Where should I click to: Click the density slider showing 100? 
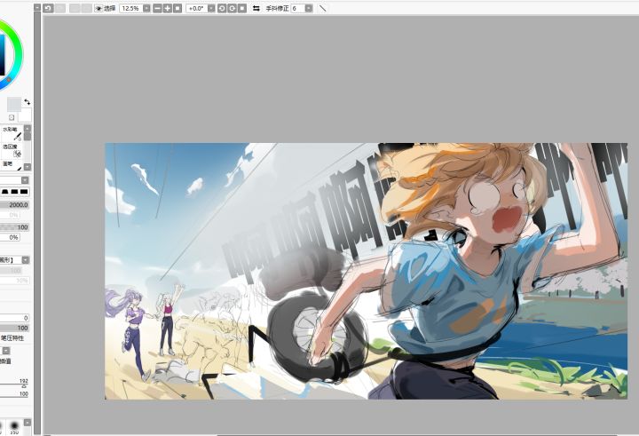[x=14, y=227]
